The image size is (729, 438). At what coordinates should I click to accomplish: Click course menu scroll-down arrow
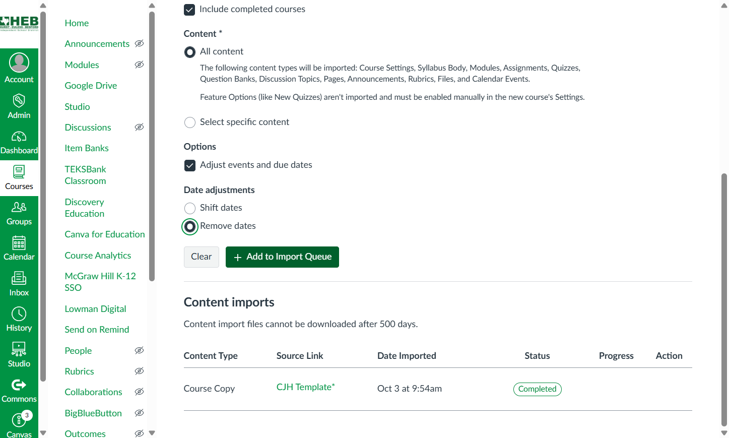point(152,433)
